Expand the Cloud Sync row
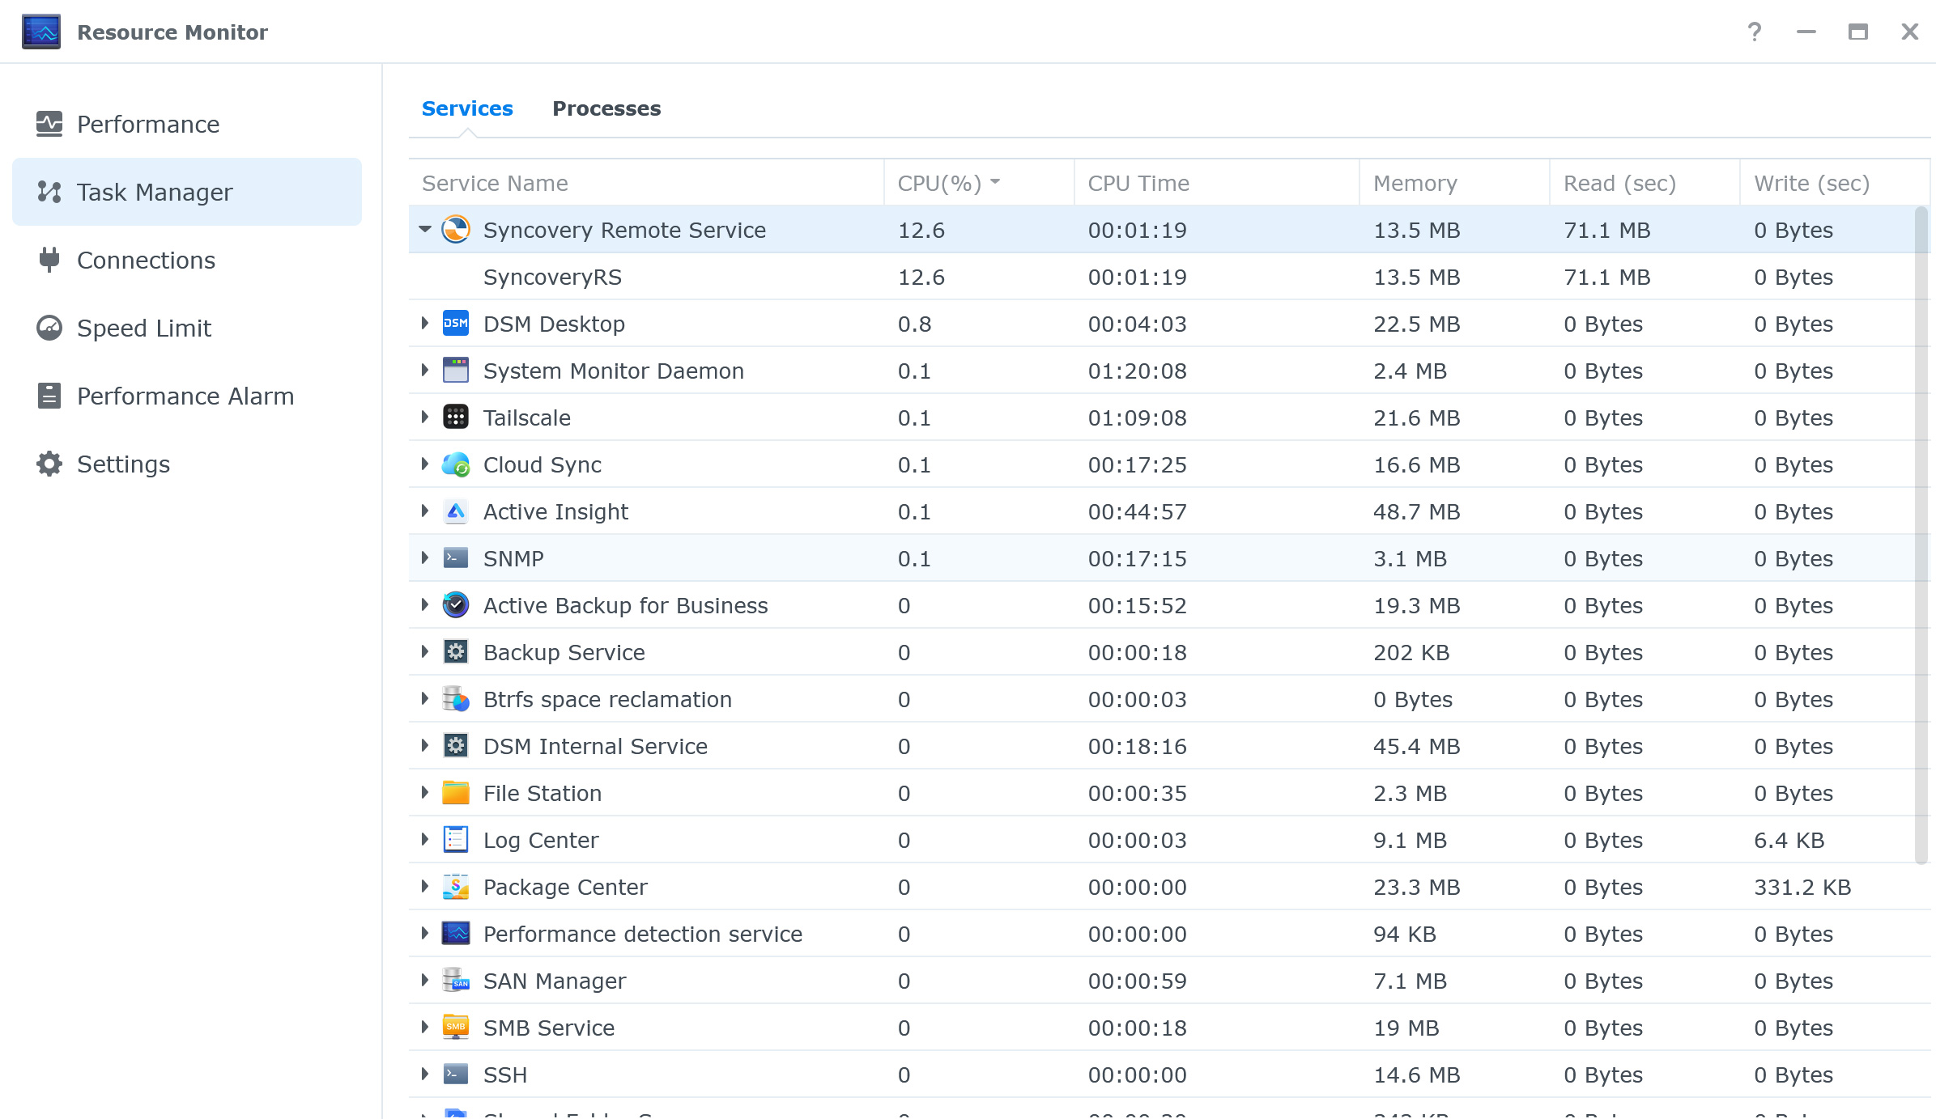The height and width of the screenshot is (1119, 1936). click(425, 464)
